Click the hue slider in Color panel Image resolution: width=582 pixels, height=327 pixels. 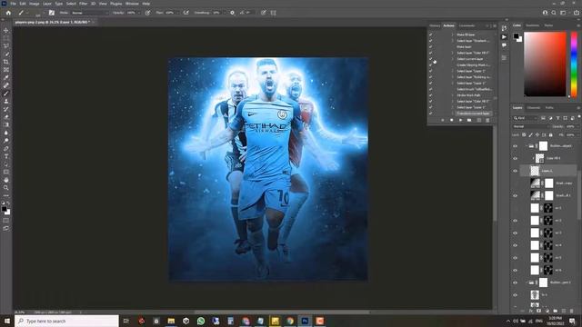574,64
